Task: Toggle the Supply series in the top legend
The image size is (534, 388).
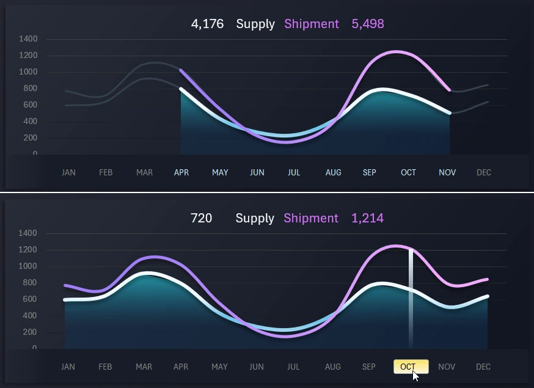Action: click(x=255, y=24)
